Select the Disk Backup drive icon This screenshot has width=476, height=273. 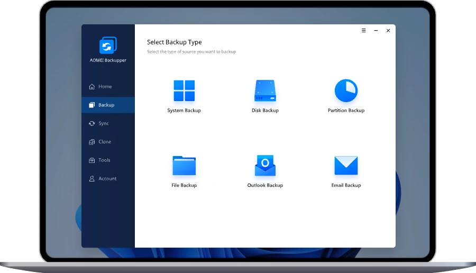coord(265,91)
